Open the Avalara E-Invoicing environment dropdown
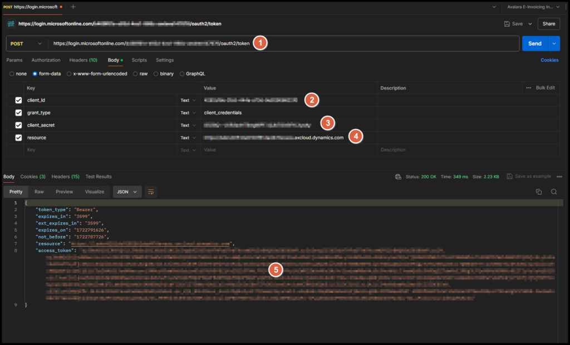 (x=533, y=7)
